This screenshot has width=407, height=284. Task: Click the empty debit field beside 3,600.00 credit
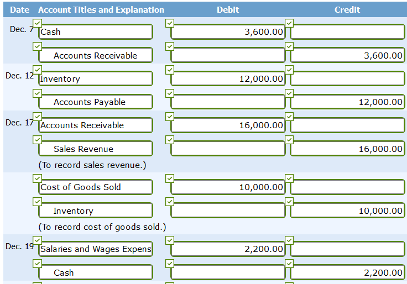click(x=228, y=55)
